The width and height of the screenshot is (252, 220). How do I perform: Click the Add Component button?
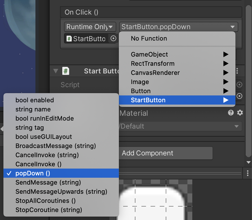point(166,153)
